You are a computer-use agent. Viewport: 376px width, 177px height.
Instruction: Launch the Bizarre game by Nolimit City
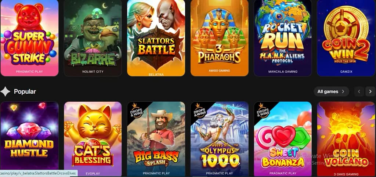(x=93, y=38)
